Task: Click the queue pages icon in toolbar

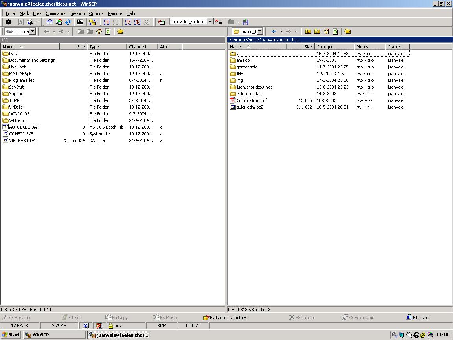Action: pyautogui.click(x=30, y=22)
